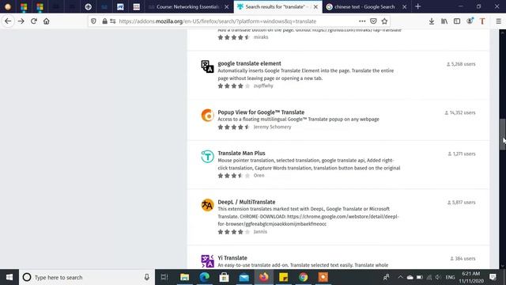Open Popup View for Google Translate page
The width and height of the screenshot is (506, 285).
[x=261, y=112]
